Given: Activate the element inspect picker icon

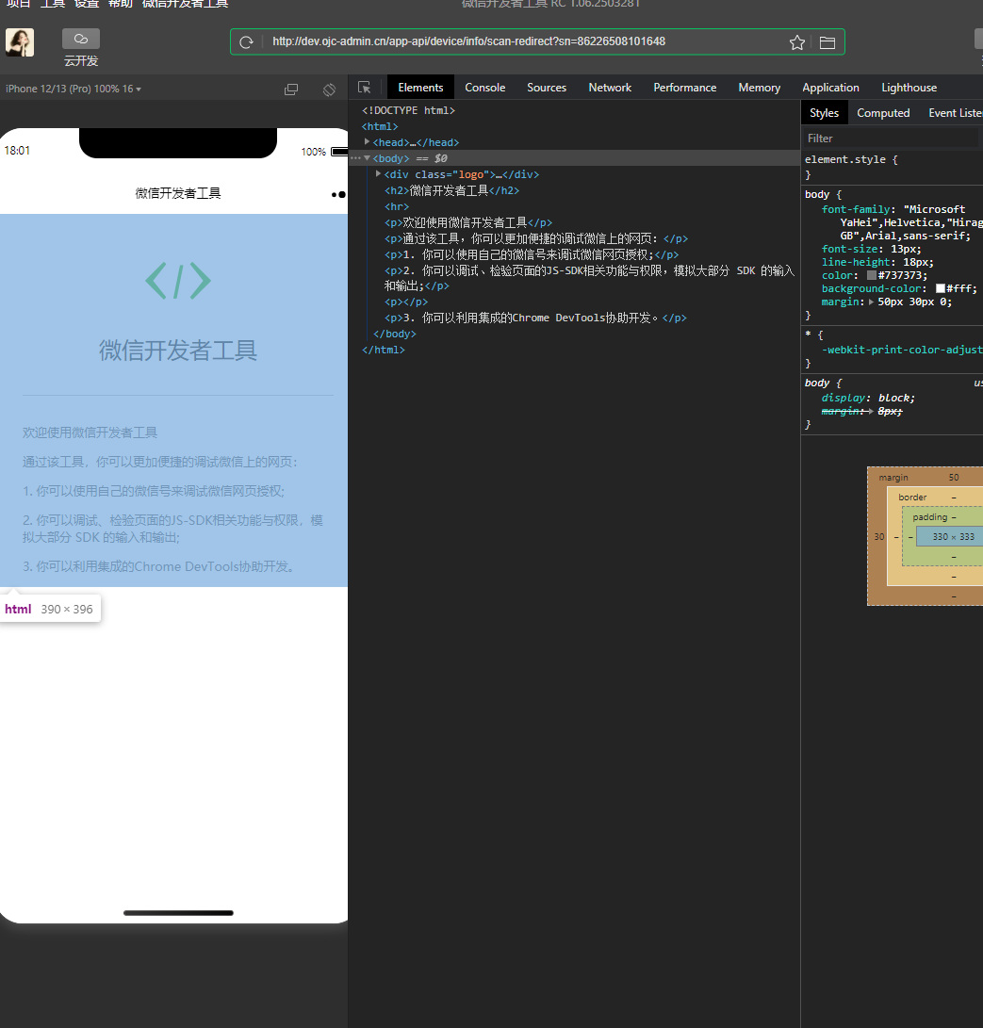Looking at the screenshot, I should 365,88.
